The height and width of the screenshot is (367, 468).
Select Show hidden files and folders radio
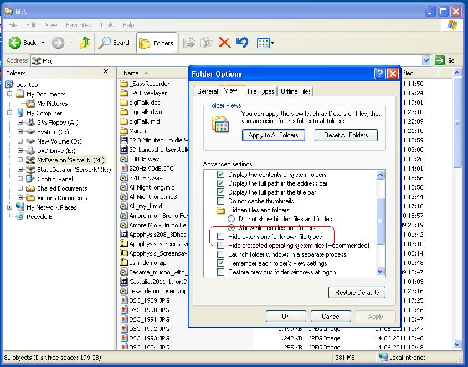(x=232, y=228)
